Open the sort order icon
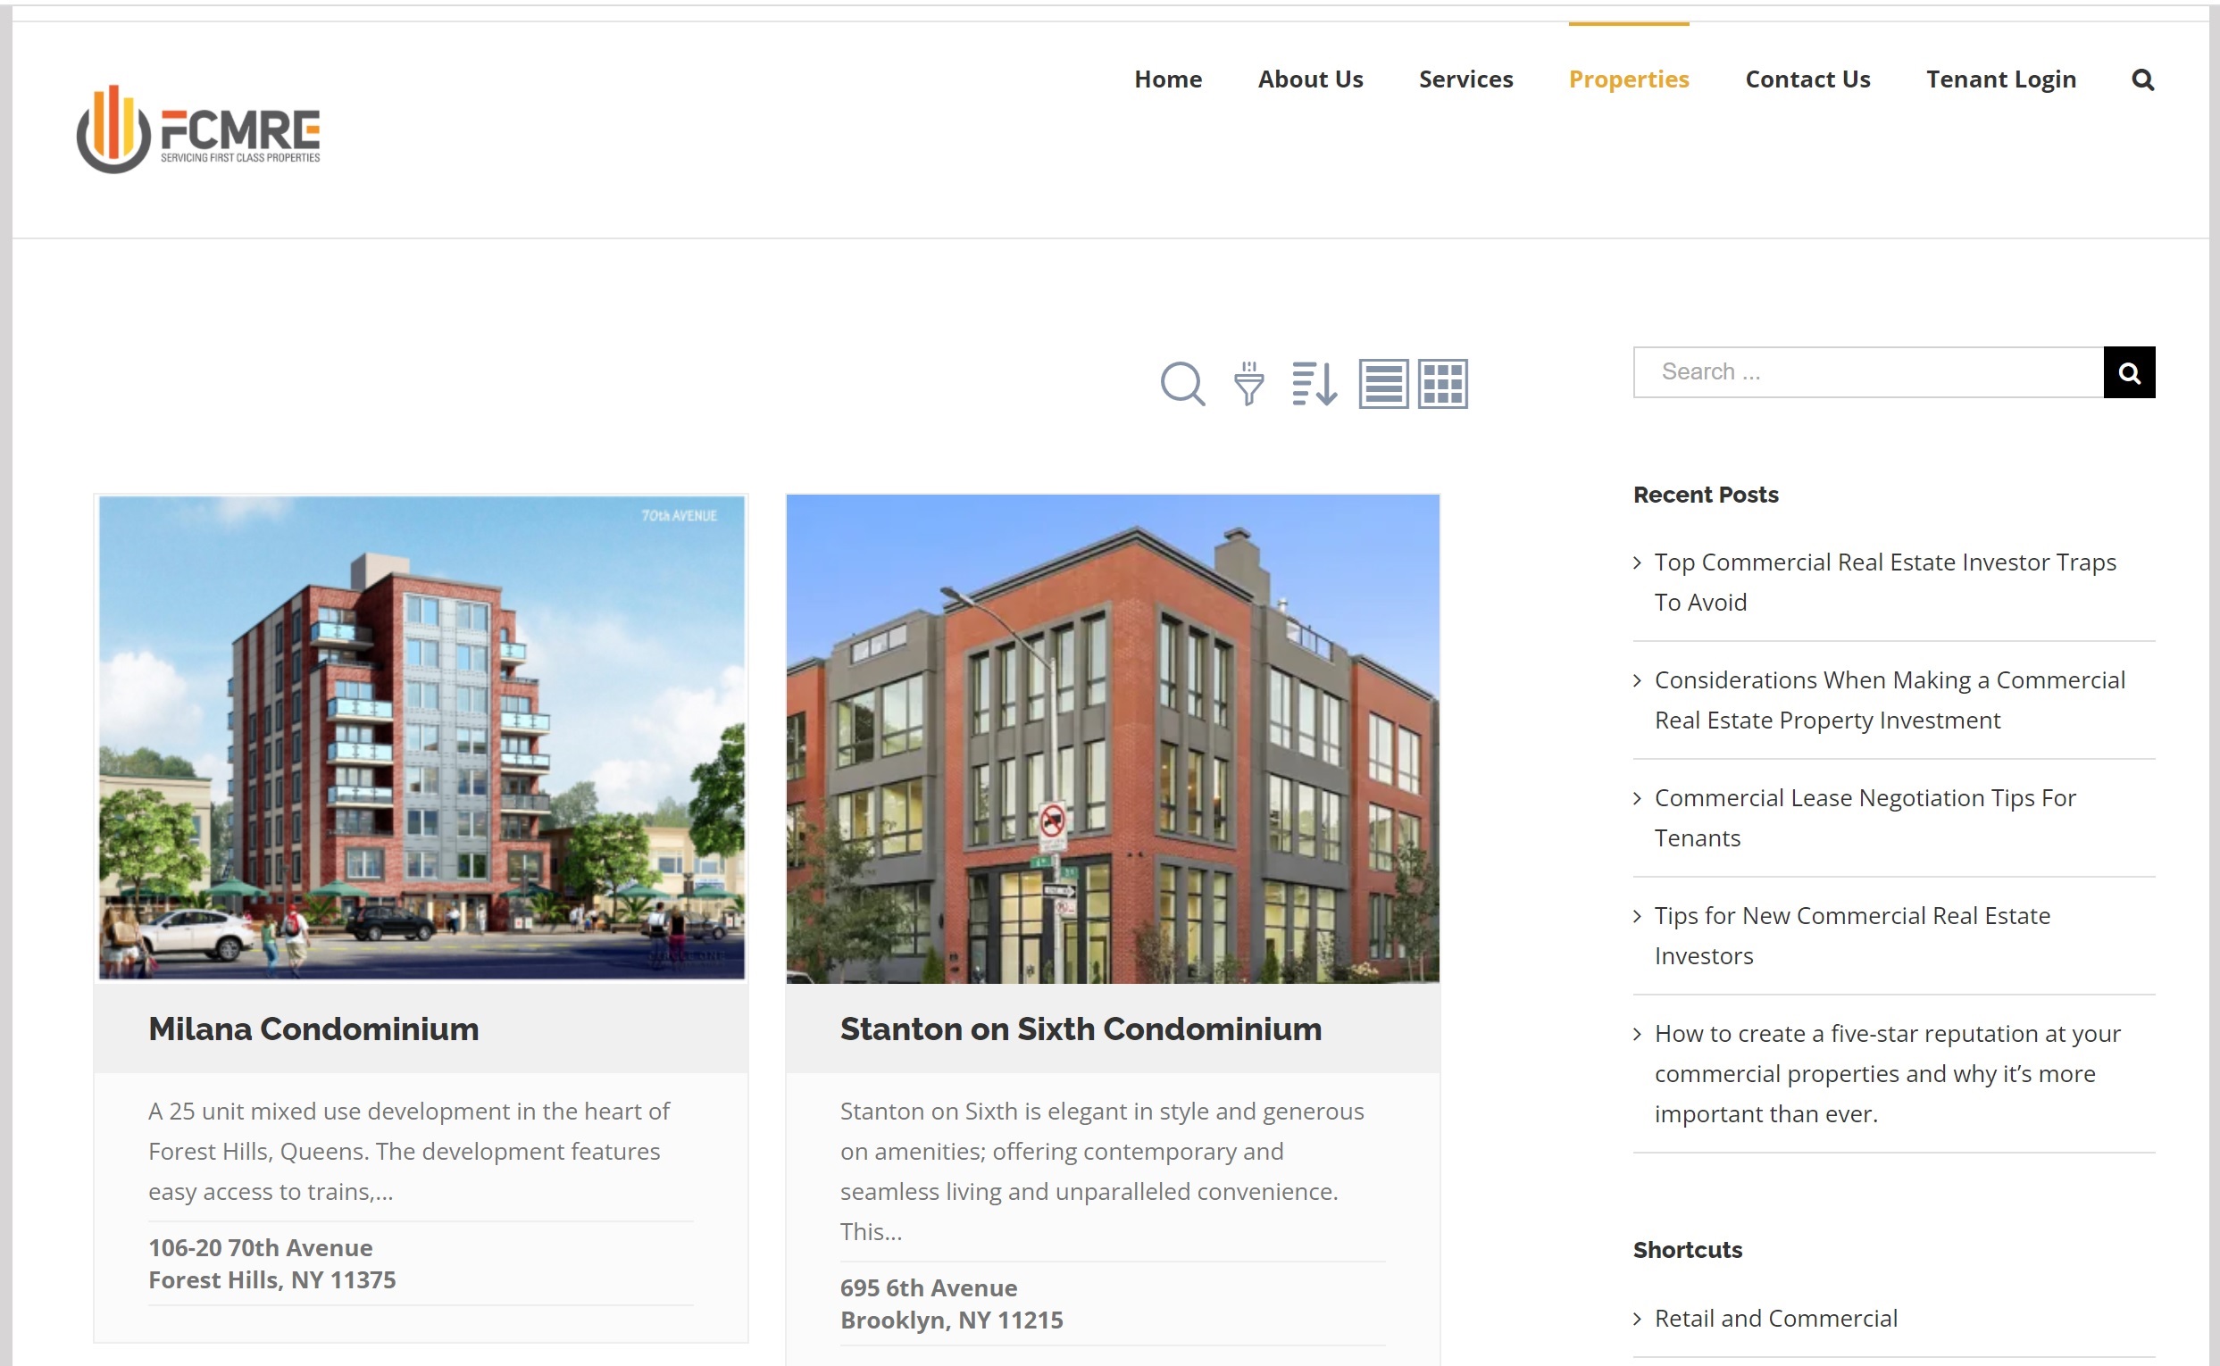This screenshot has height=1366, width=2220. [x=1314, y=384]
